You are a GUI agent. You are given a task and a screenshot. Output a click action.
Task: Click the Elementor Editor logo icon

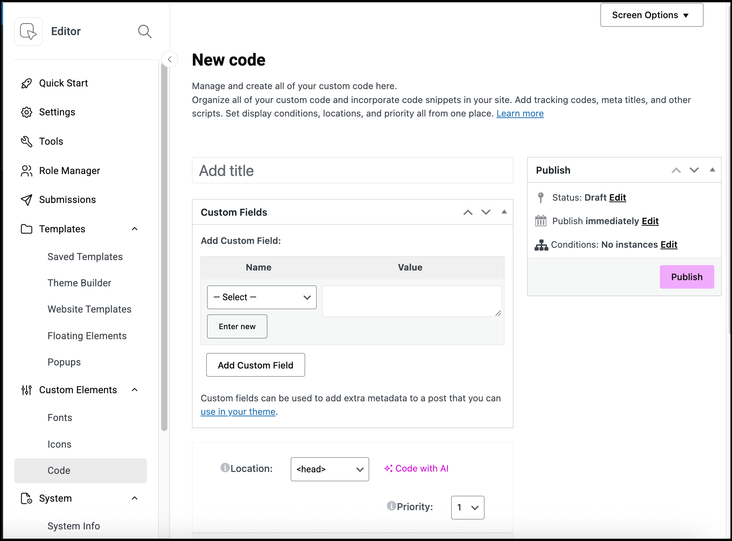click(x=29, y=31)
